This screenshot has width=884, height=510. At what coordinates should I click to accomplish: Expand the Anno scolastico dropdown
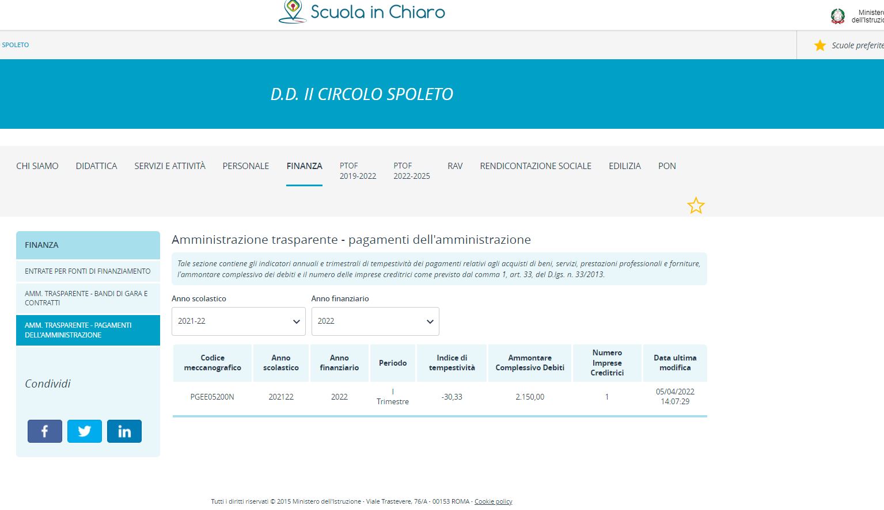pyautogui.click(x=238, y=321)
